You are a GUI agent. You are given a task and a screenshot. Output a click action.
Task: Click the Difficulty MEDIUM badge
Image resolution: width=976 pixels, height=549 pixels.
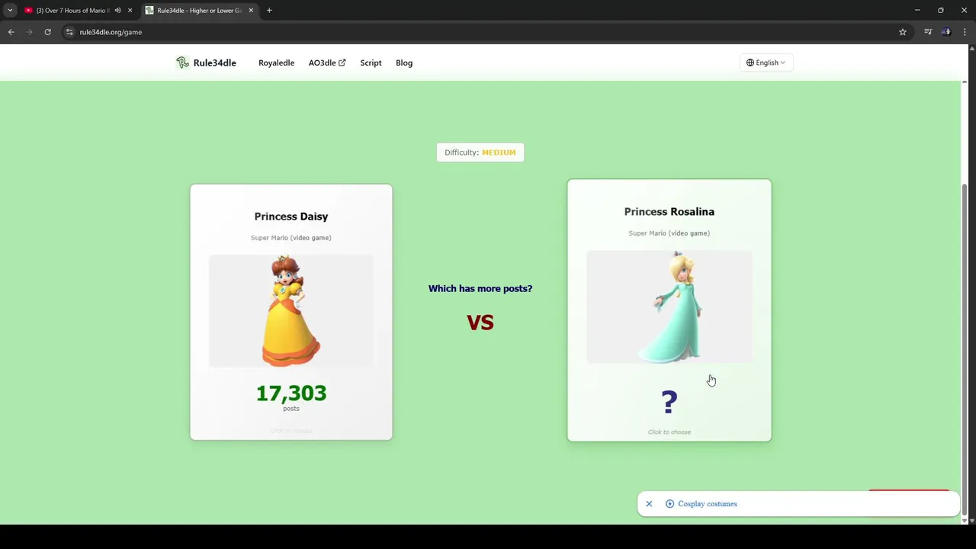tap(480, 152)
